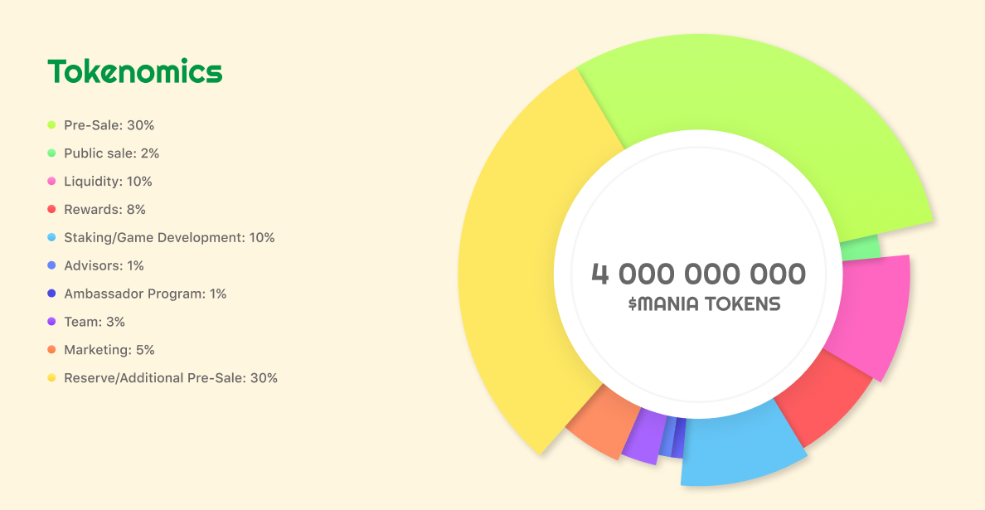
Task: Click the Pre-Sale lime legend dot
Action: tap(51, 125)
